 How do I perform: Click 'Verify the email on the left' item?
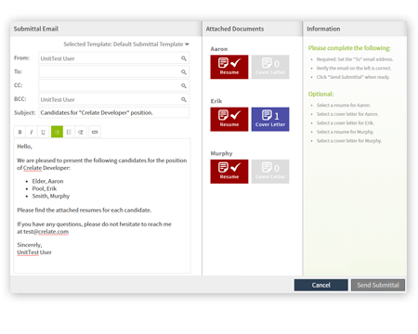(x=354, y=69)
